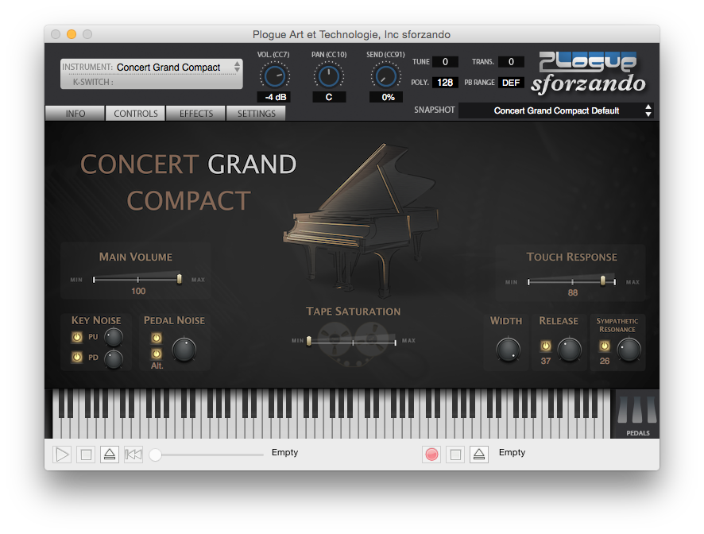Click the Main Volume value 100
This screenshot has height=534, width=704.
[x=138, y=291]
